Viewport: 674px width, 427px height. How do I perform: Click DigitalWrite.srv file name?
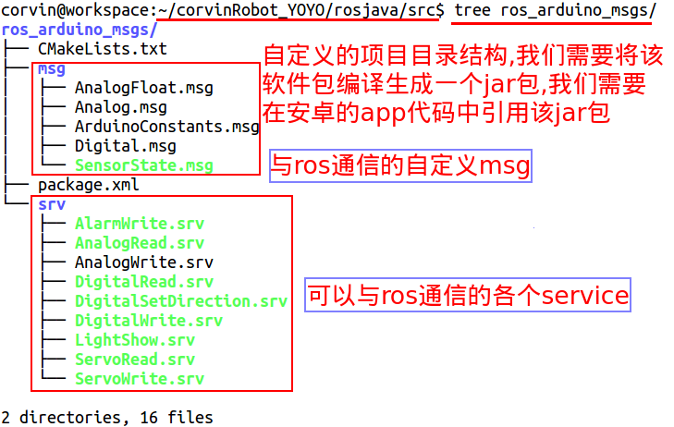point(149,321)
